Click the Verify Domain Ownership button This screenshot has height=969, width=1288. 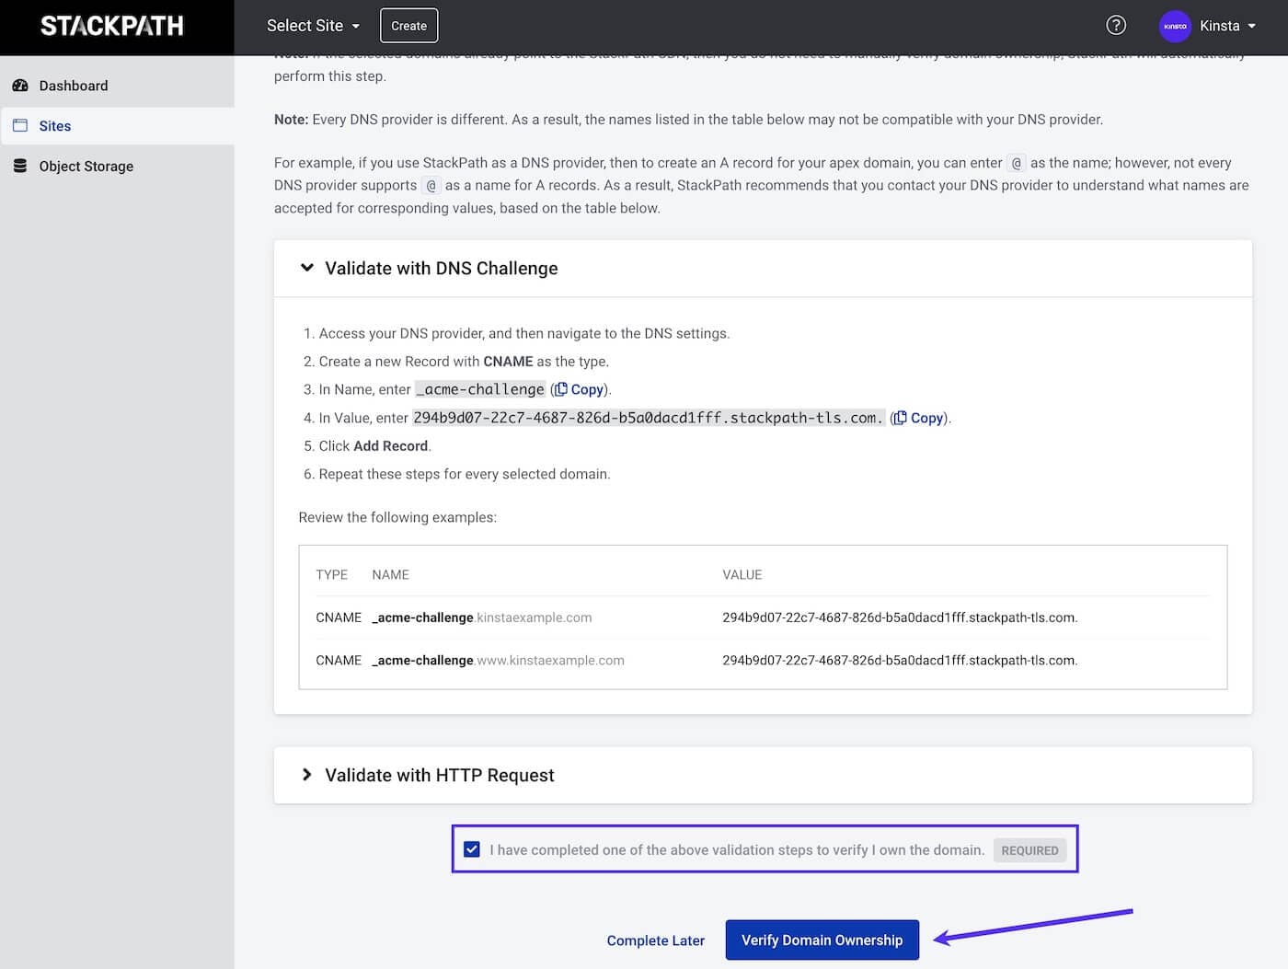(822, 940)
